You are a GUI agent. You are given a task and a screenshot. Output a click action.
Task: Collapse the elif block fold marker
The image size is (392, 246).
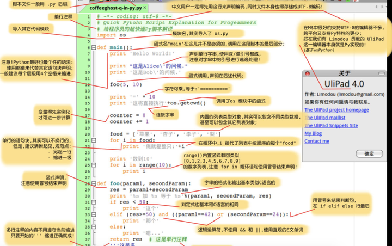94,214
